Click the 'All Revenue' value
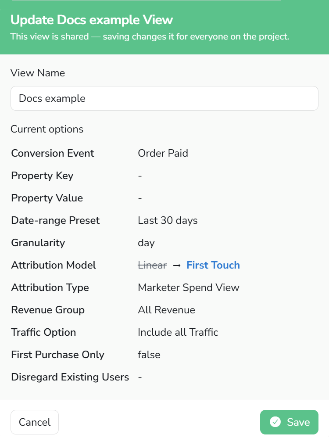The height and width of the screenshot is (445, 329). [167, 310]
